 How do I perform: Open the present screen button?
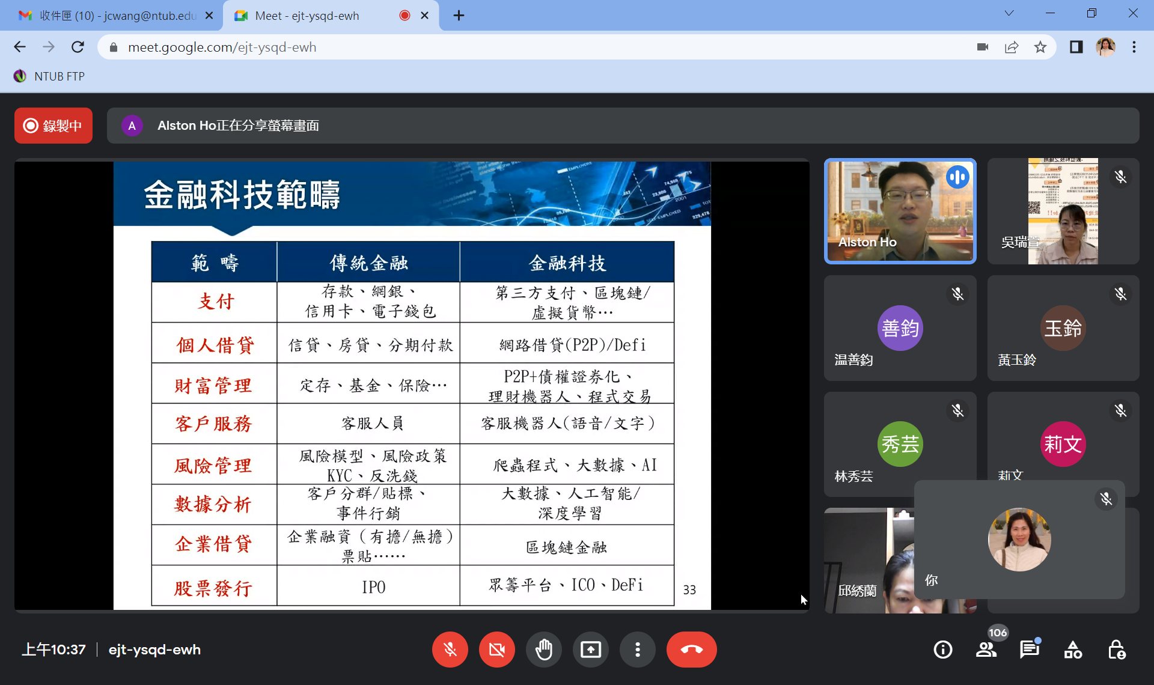click(590, 650)
